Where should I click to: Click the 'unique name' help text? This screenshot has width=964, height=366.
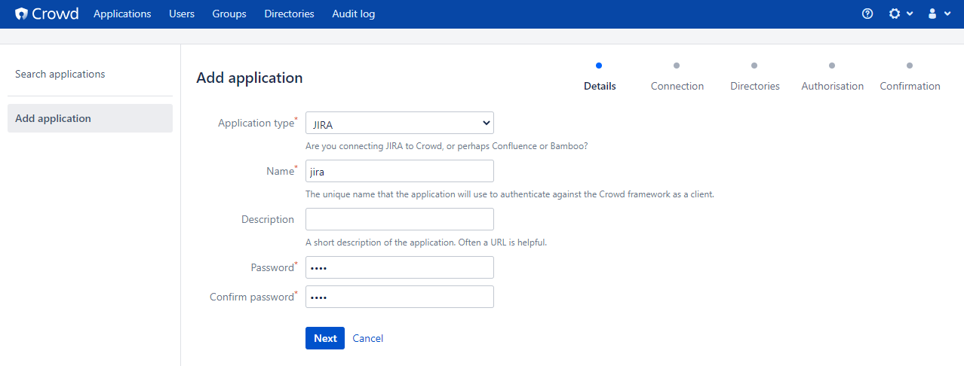[x=510, y=194]
